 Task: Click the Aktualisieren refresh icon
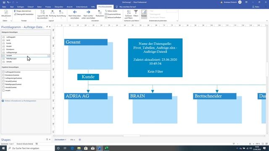pyautogui.click(x=6, y=12)
